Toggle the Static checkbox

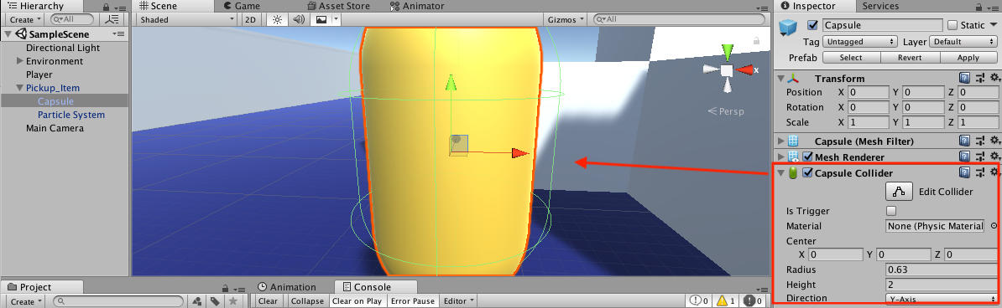coord(952,25)
